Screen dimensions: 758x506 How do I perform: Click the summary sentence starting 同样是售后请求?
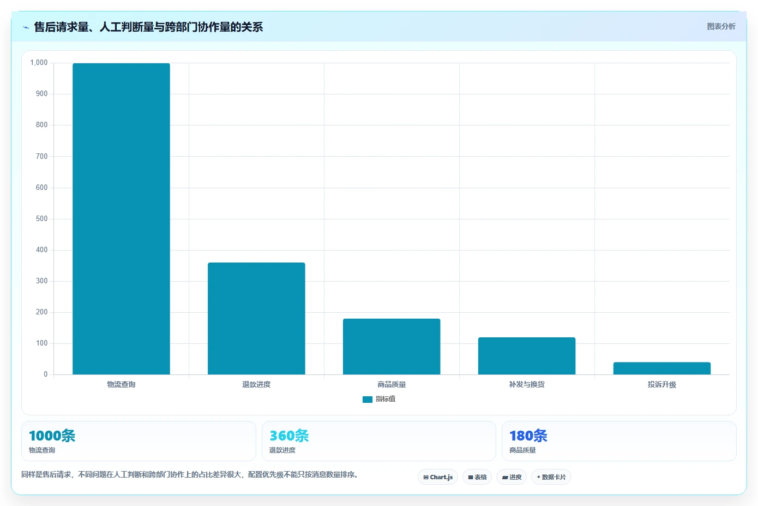click(191, 474)
